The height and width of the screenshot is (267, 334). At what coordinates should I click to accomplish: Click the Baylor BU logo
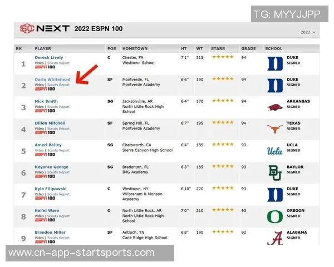tap(275, 172)
